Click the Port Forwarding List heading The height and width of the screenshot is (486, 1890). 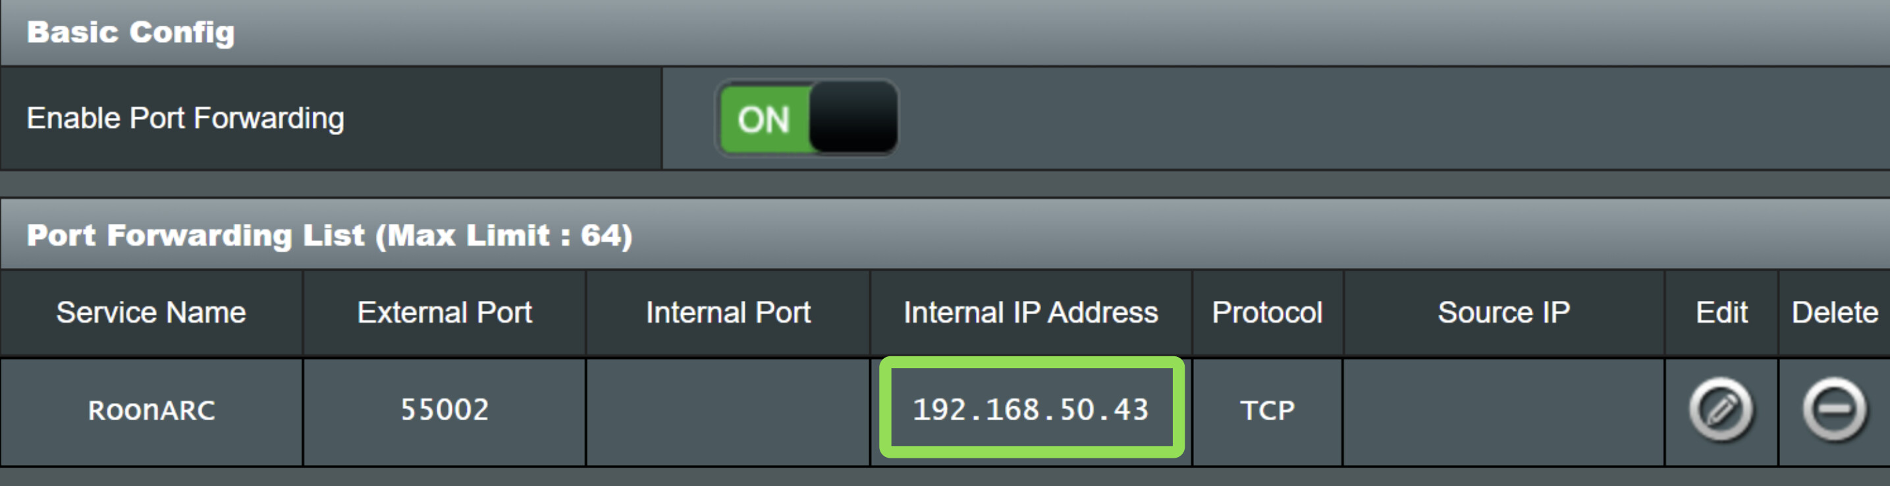[x=329, y=236]
